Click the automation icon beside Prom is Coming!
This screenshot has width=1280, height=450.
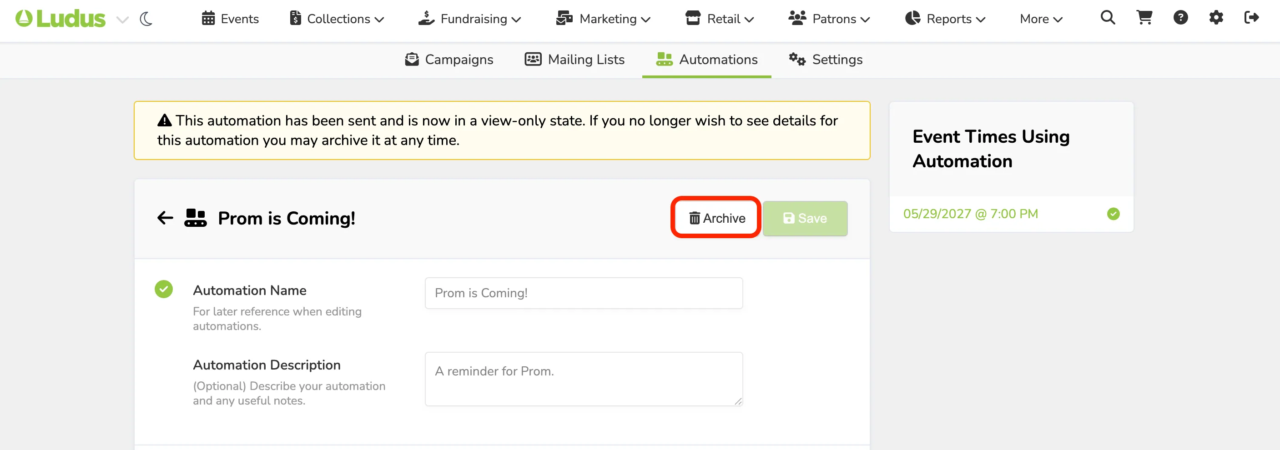tap(195, 218)
